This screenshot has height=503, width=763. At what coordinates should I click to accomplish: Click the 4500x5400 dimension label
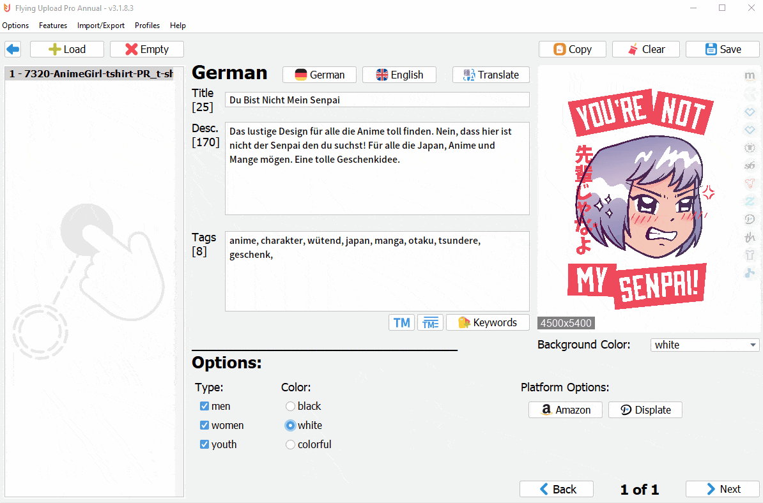coord(566,323)
